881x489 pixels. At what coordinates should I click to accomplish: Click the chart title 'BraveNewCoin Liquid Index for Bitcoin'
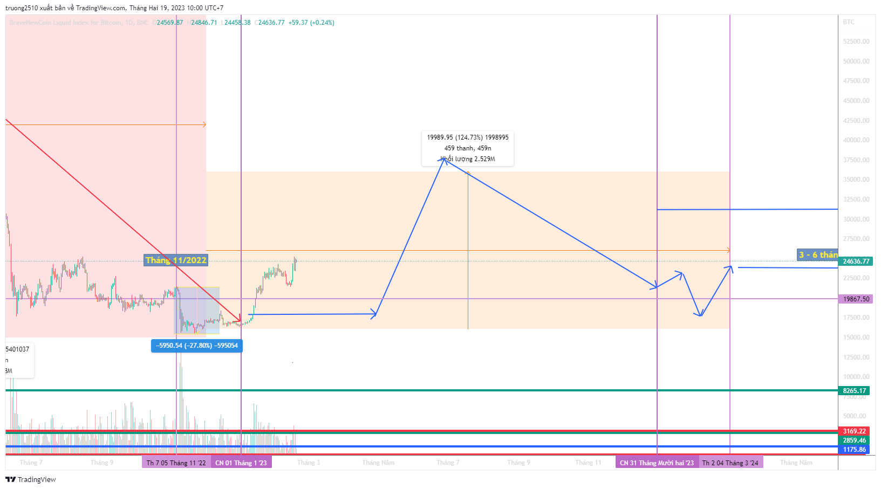66,23
